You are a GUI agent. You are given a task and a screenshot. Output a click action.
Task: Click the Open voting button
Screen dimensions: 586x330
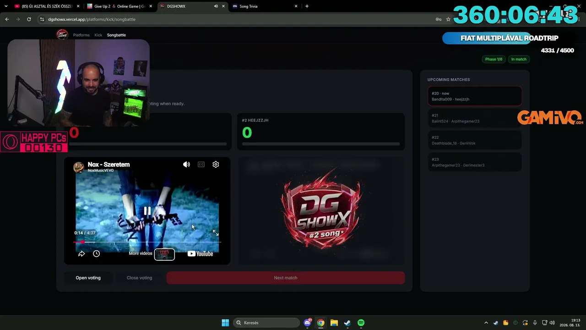[x=88, y=278]
